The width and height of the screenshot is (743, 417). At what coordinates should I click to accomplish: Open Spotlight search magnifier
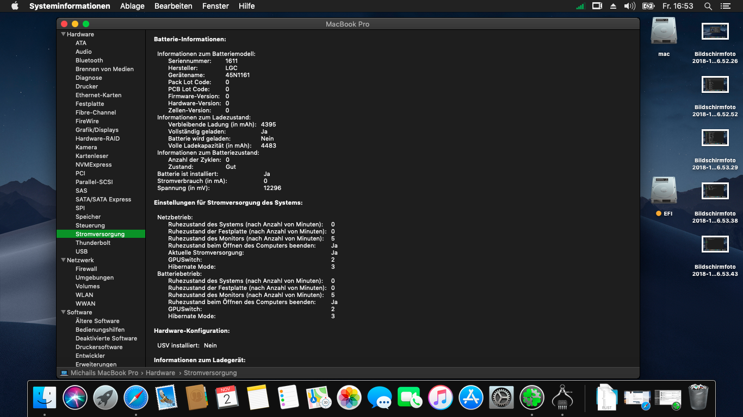coord(708,6)
